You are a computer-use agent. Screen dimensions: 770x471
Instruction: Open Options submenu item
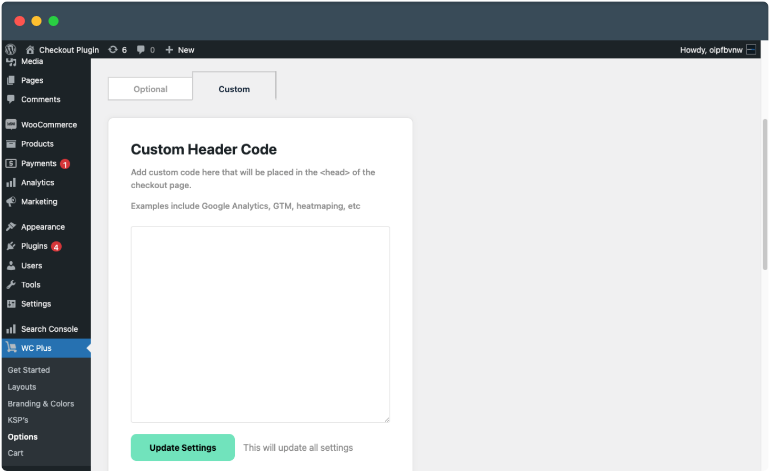22,436
